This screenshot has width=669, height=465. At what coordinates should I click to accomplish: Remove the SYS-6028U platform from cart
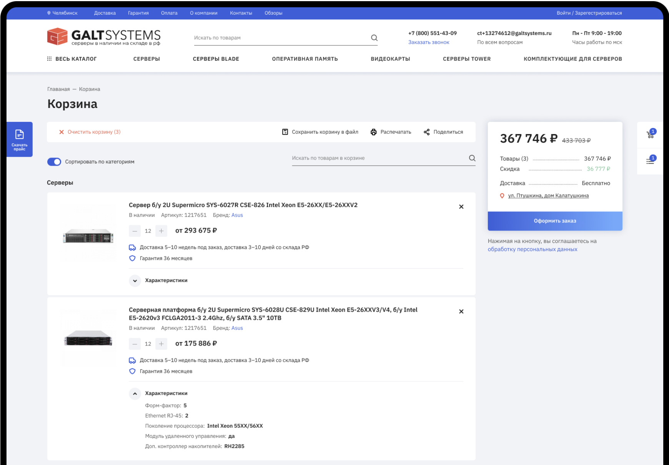461,312
